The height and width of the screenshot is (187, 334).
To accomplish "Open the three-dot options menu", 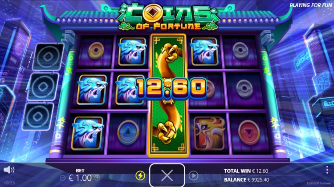I will point(327,170).
